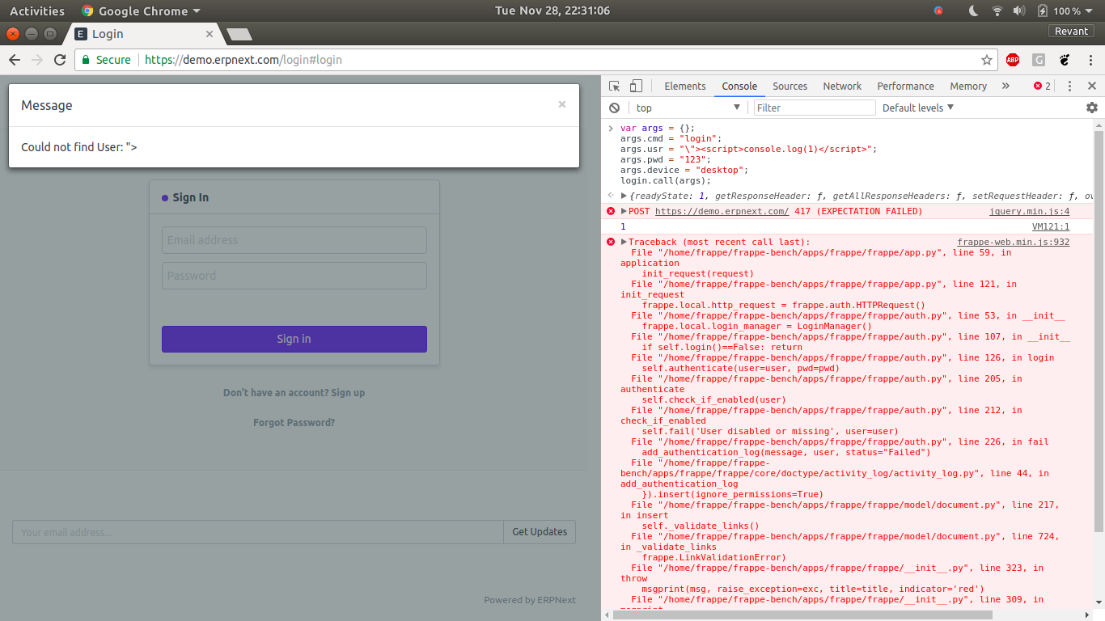The width and height of the screenshot is (1105, 621).
Task: Close the Login browser tab
Action: [x=210, y=34]
